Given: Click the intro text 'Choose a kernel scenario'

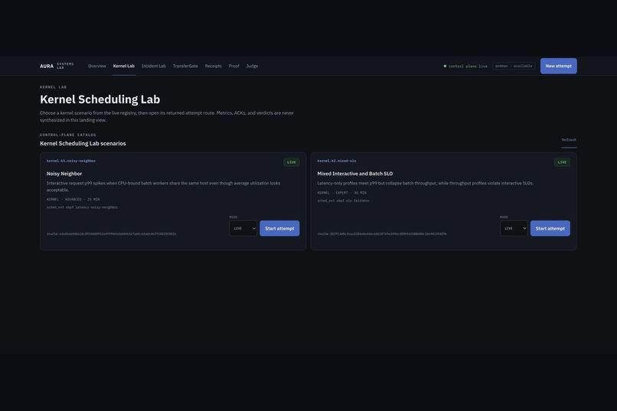Looking at the screenshot, I should pyautogui.click(x=167, y=116).
